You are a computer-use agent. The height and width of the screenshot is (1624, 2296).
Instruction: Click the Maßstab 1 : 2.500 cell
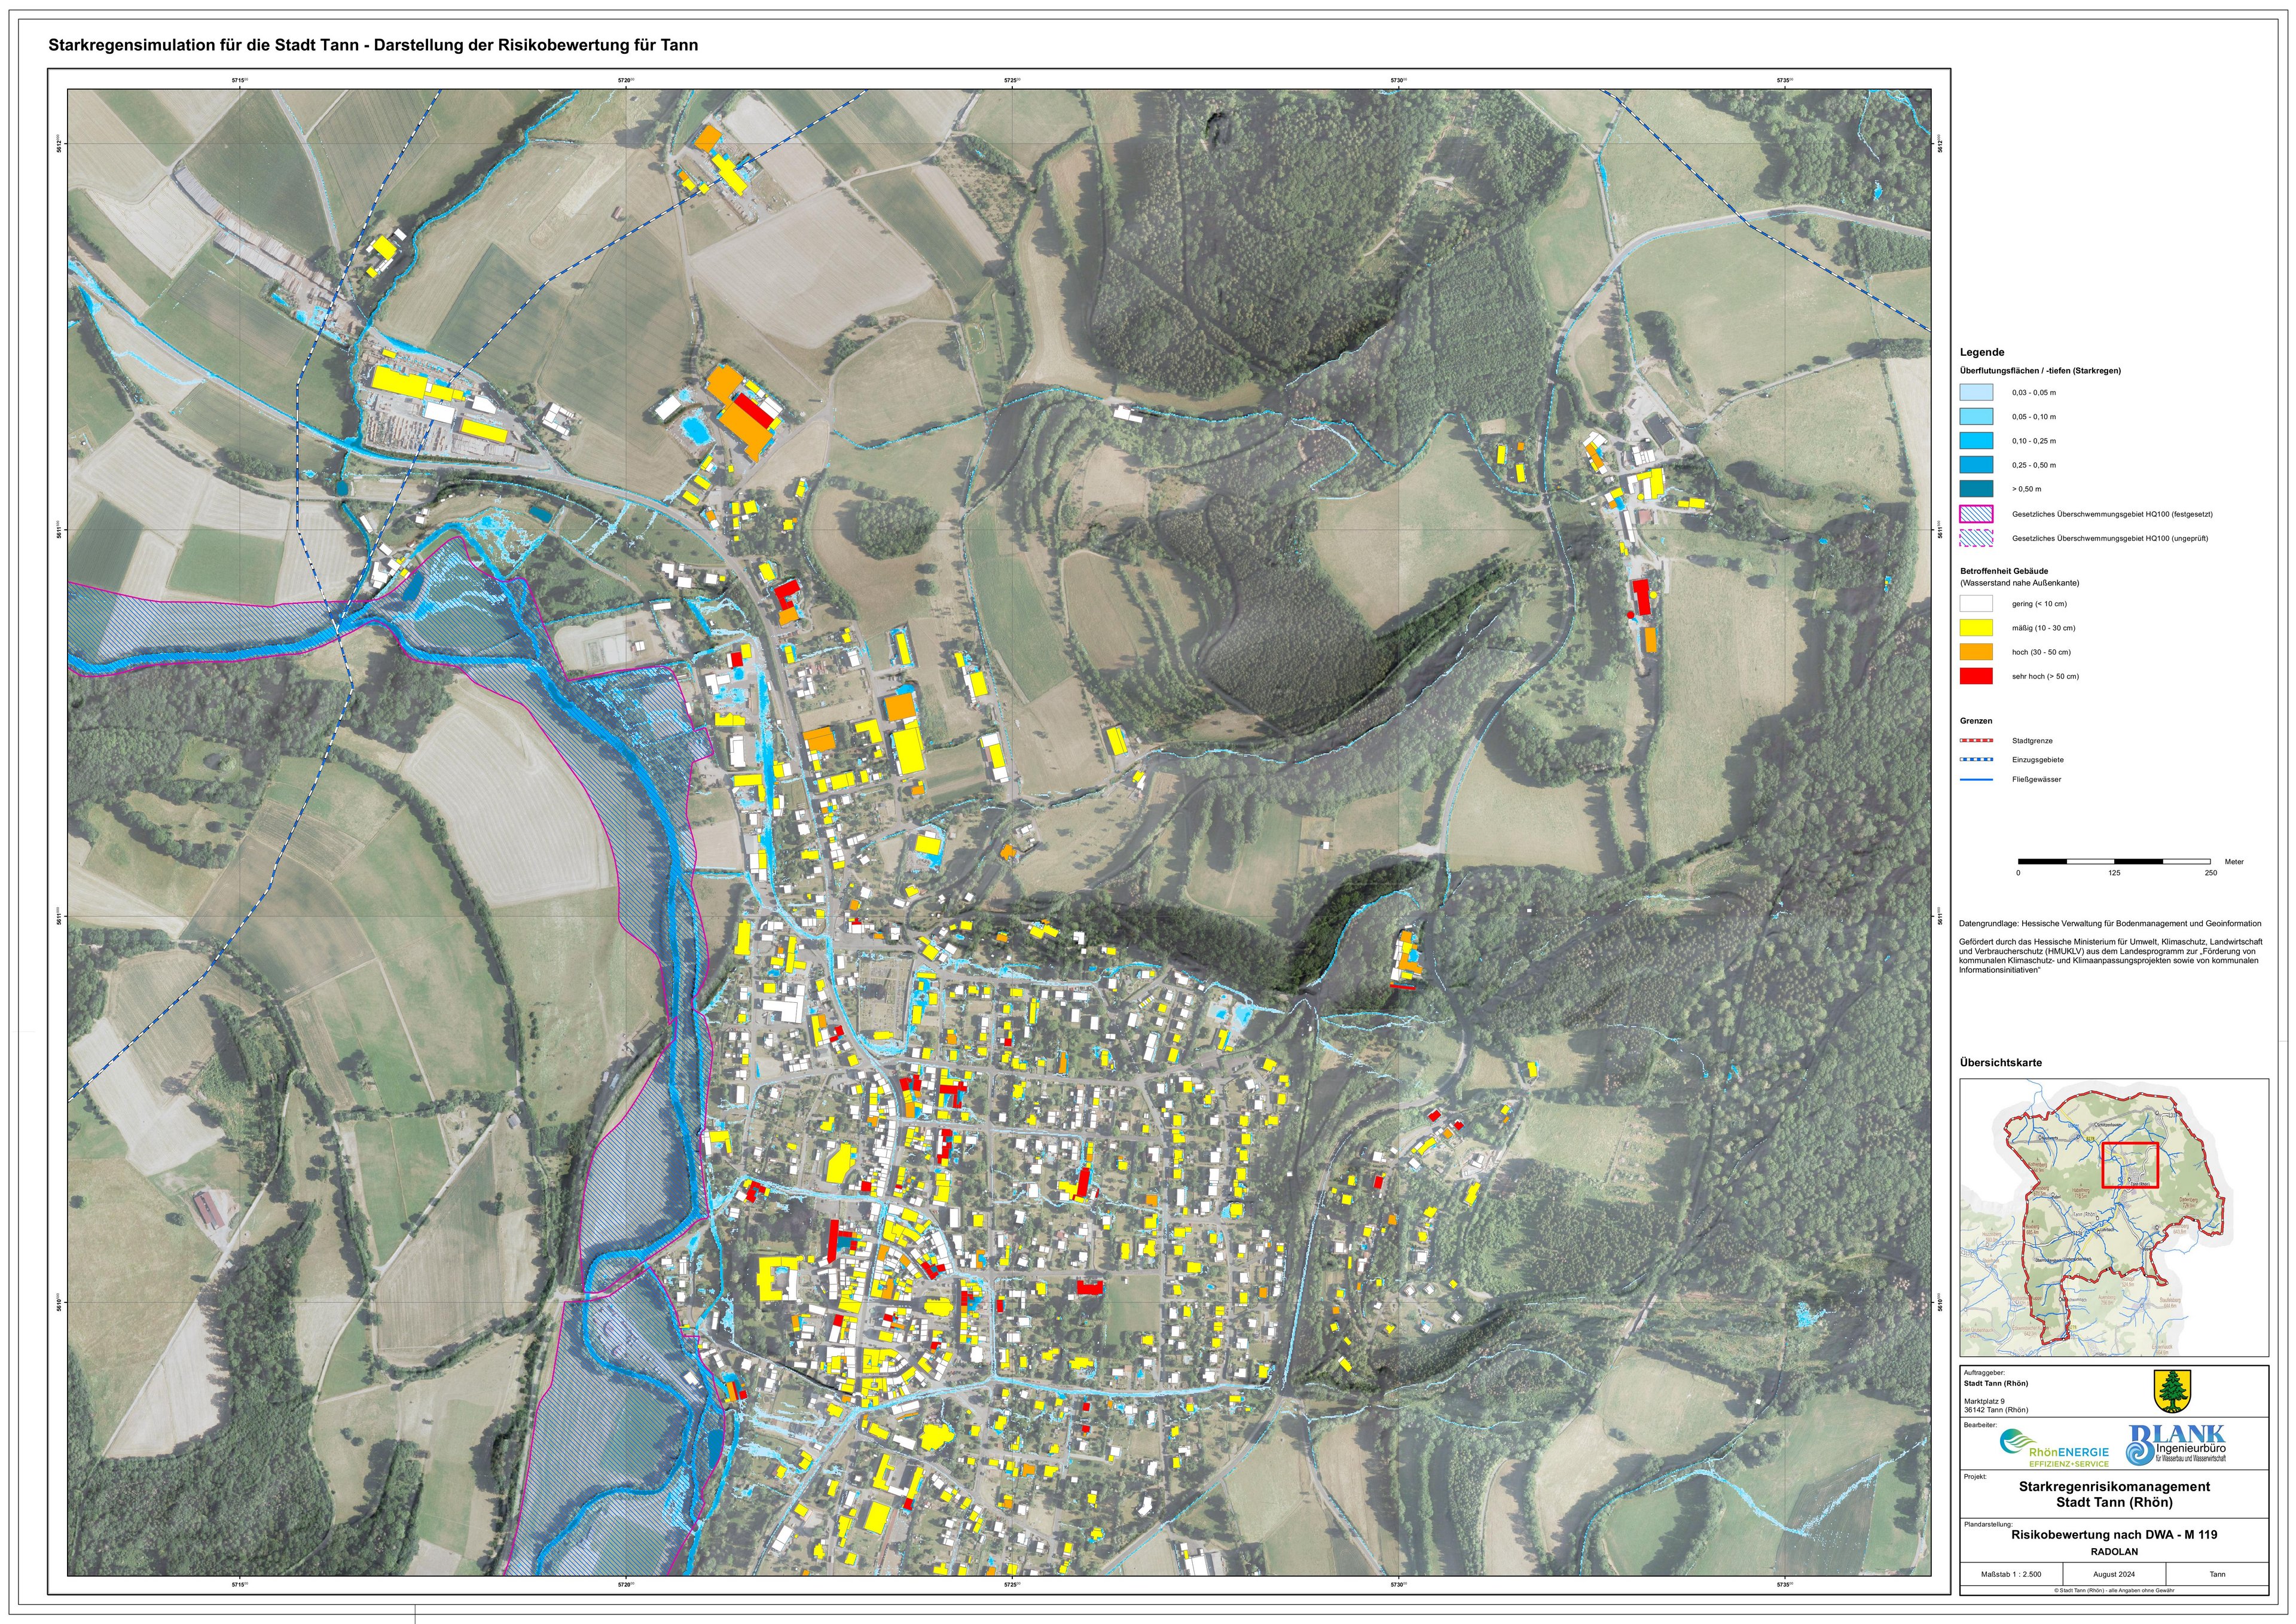2011,1574
